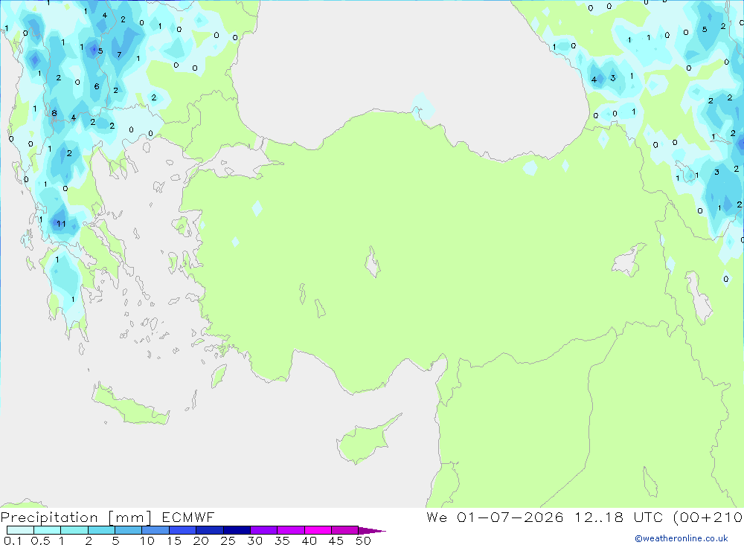Click the '10' legend scale label
The height and width of the screenshot is (545, 744).
tap(147, 541)
